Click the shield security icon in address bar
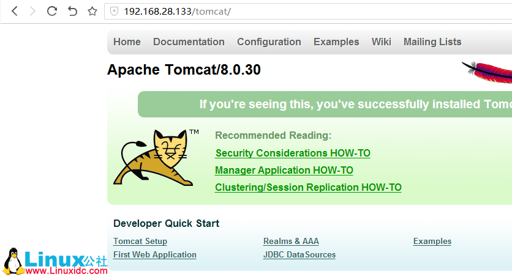This screenshot has height=277, width=512. pos(114,12)
